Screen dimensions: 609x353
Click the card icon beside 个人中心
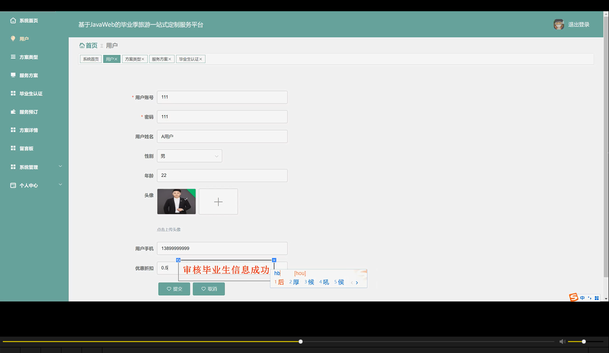[13, 185]
